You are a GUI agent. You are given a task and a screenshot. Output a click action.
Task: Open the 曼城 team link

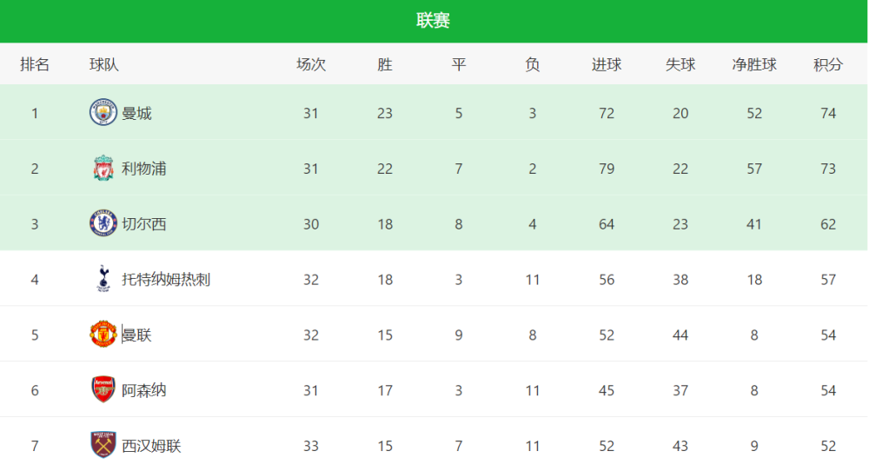click(136, 113)
